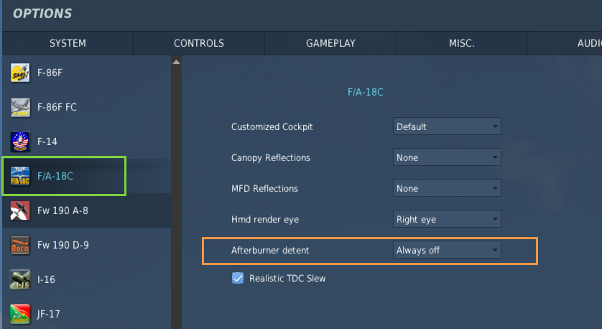Open the Canopy Reflections dropdown
The height and width of the screenshot is (329, 602).
tap(447, 157)
